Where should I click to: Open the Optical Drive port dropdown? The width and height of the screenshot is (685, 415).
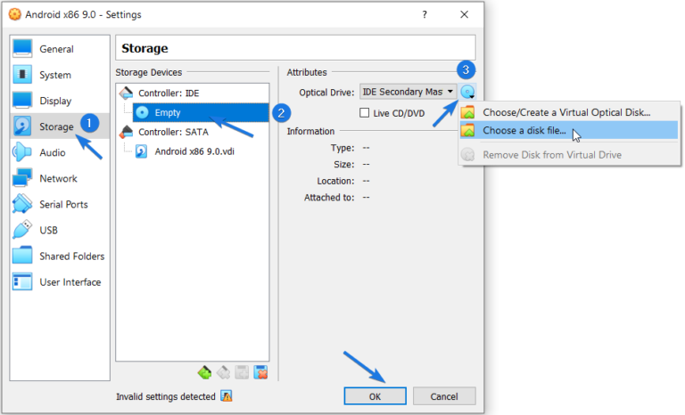(x=408, y=92)
